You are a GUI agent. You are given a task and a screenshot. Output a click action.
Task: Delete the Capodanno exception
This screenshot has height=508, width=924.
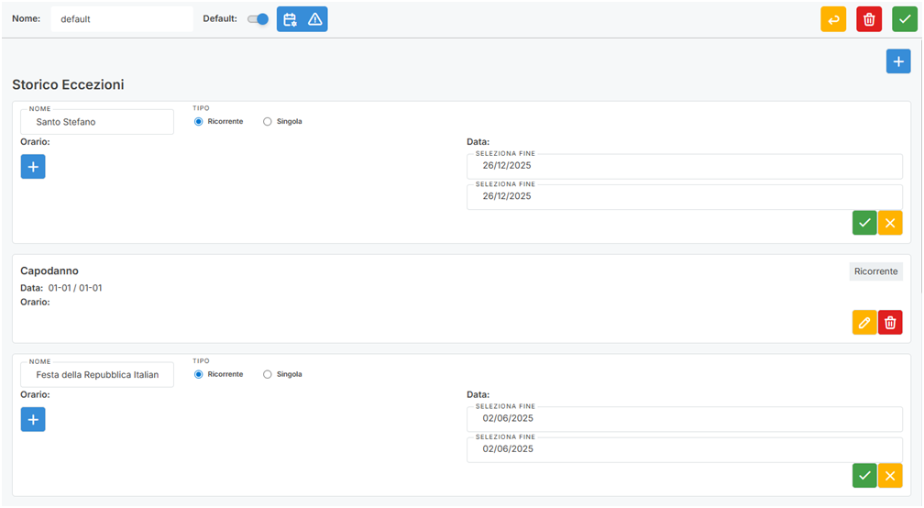(890, 323)
